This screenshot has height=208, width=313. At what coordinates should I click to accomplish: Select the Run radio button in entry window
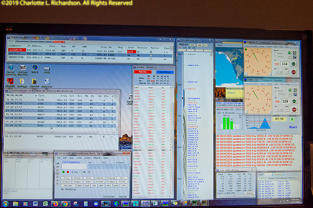tap(72, 172)
